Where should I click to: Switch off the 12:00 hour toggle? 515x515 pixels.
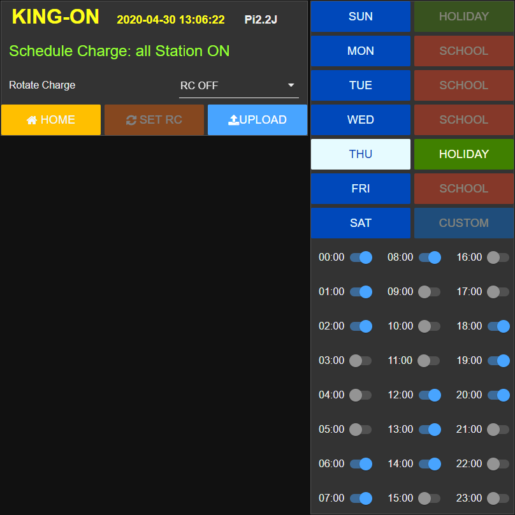[430, 395]
